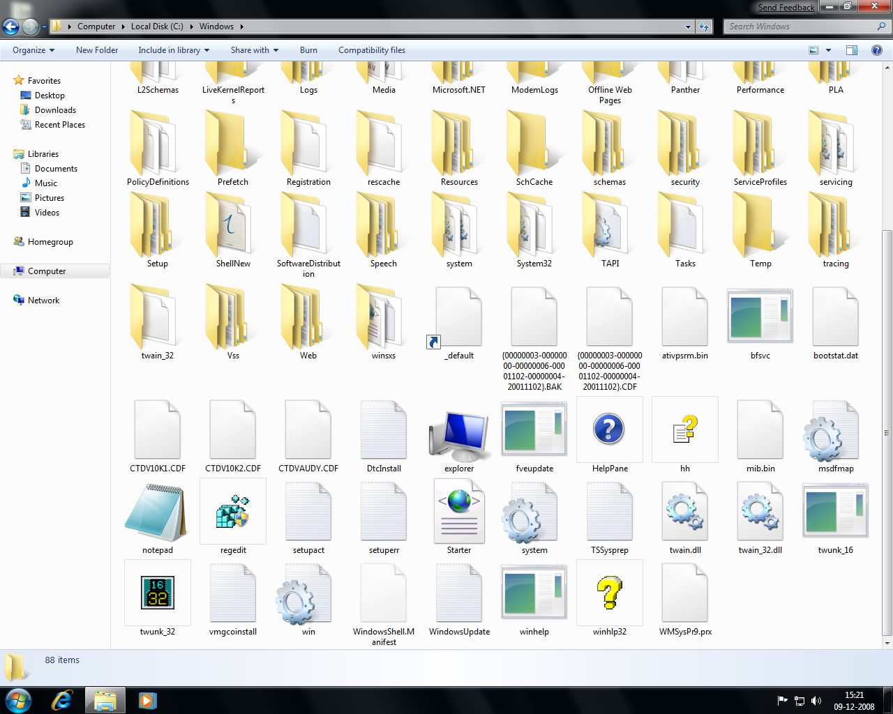893x714 pixels.
Task: Launch Internet Explorer from the taskbar
Action: tap(61, 699)
